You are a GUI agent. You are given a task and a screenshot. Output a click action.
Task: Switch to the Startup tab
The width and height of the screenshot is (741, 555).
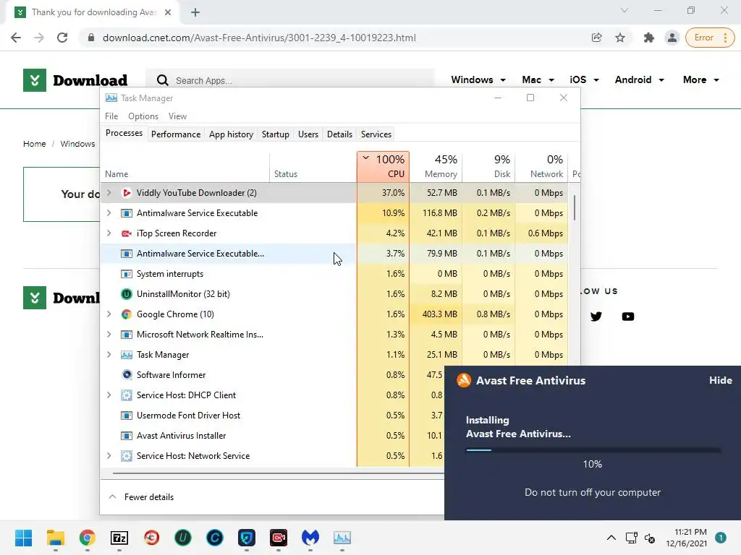pyautogui.click(x=276, y=134)
